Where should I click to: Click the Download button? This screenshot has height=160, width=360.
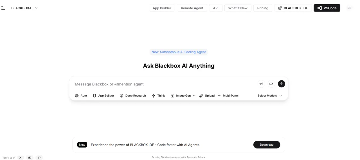click(267, 145)
